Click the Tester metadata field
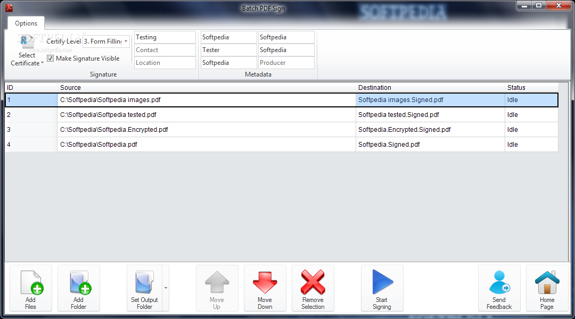This screenshot has width=575, height=319. 229,50
